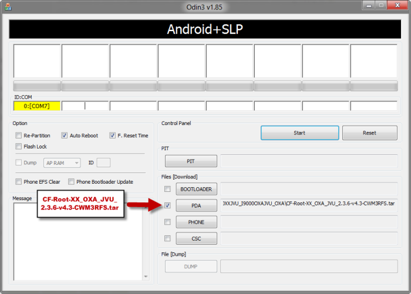This screenshot has height=294, width=411.
Task: Click the Message log scrollbar down arrow
Action: pos(146,276)
